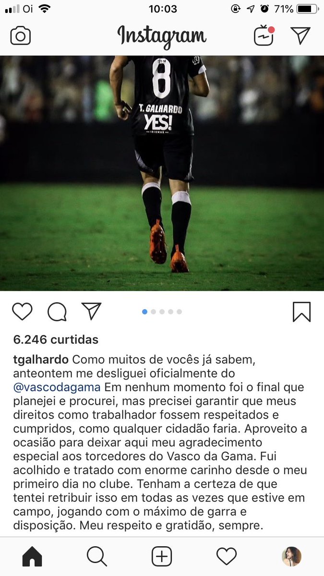The image size is (324, 576).
Task: Like the post with the heart icon
Action: point(22,312)
